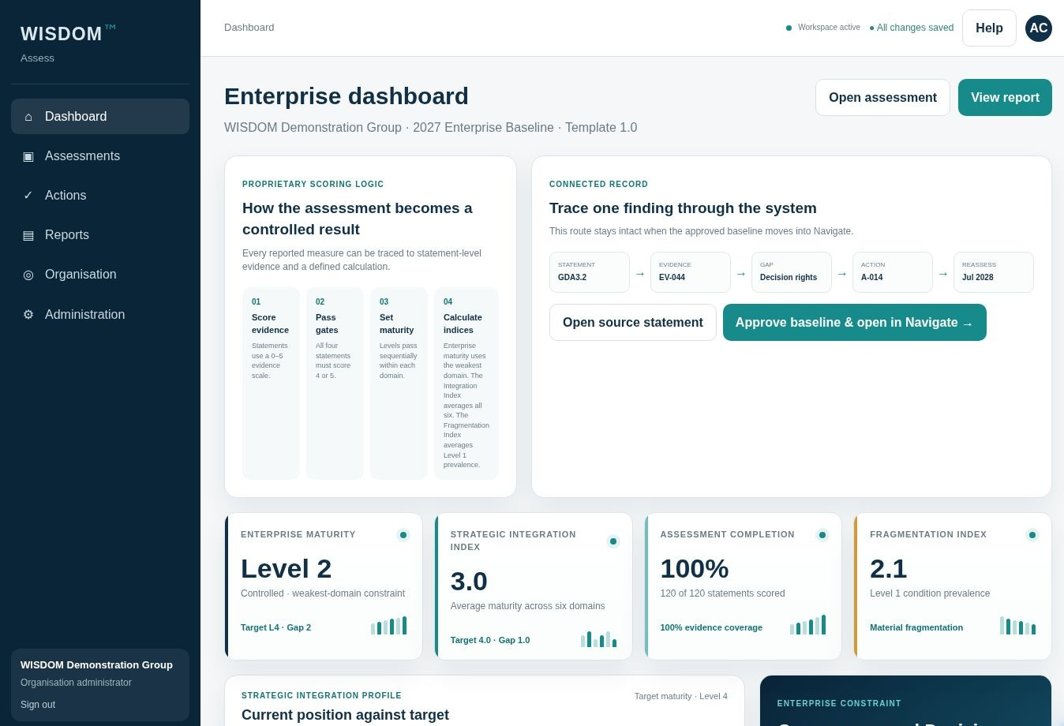Click the Dashboard home icon in sidebar
Image resolution: width=1064 pixels, height=726 pixels.
pos(28,117)
